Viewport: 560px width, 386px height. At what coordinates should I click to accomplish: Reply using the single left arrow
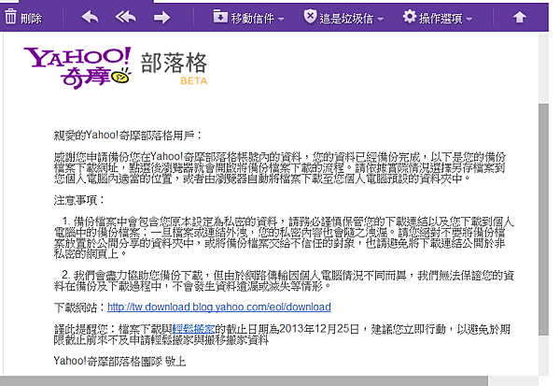(90, 17)
